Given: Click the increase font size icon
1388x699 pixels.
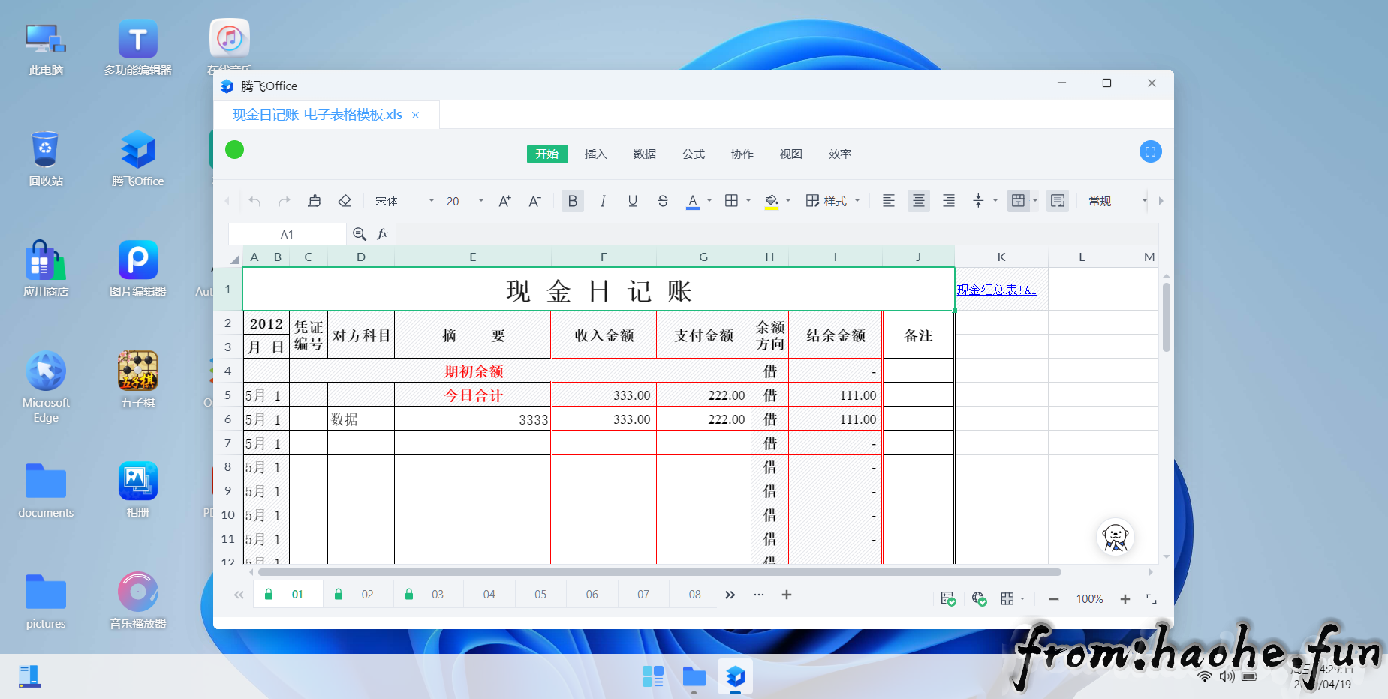Looking at the screenshot, I should coord(504,201).
